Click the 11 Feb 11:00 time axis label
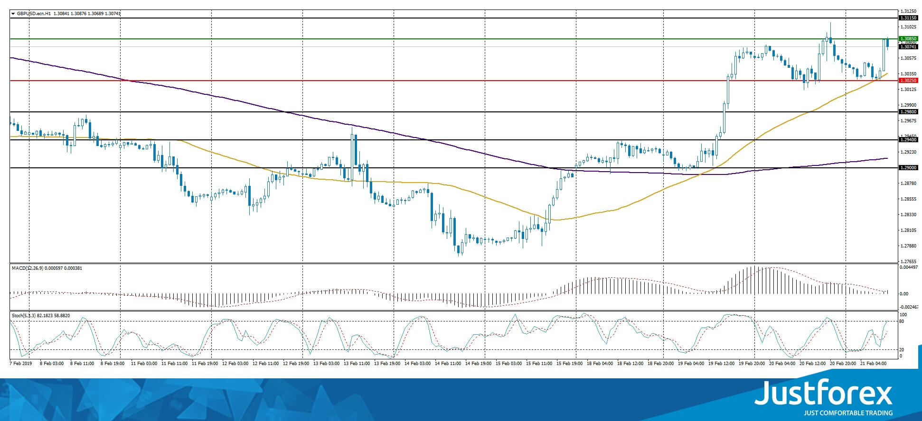Screen dimensions: 922x421 [x=174, y=364]
